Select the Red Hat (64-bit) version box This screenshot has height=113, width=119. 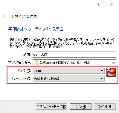click(x=68, y=79)
